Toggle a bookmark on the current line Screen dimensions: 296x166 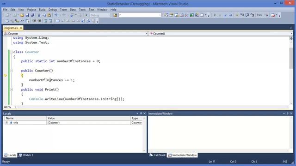57,21
